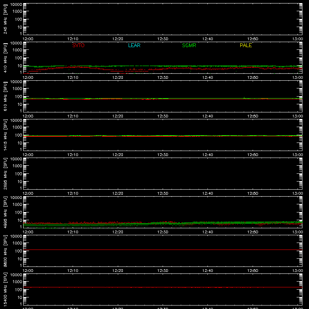Image resolution: width=309 pixels, height=309 pixels.
Task: Click the red flux trace in 8800 MHz panel
Action: click(x=163, y=250)
